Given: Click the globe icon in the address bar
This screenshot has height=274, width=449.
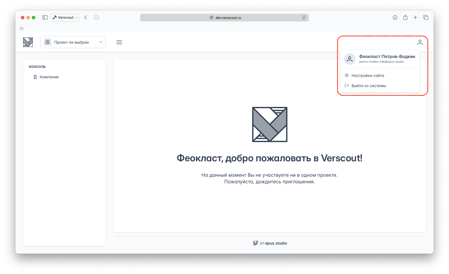Looking at the screenshot, I should [x=211, y=18].
